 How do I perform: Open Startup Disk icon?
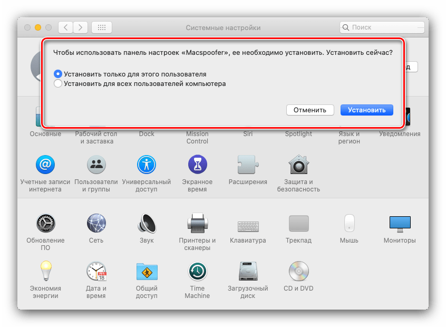click(x=248, y=272)
